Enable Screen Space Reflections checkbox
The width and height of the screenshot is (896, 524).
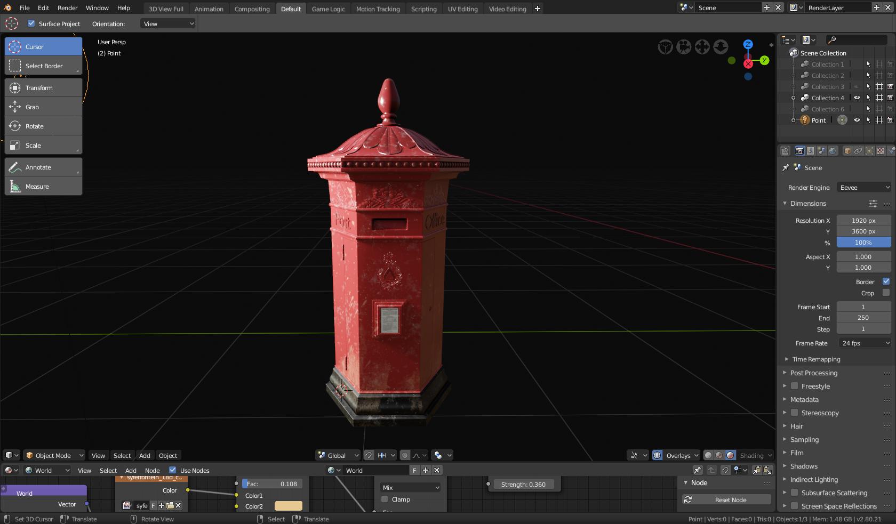tap(794, 506)
